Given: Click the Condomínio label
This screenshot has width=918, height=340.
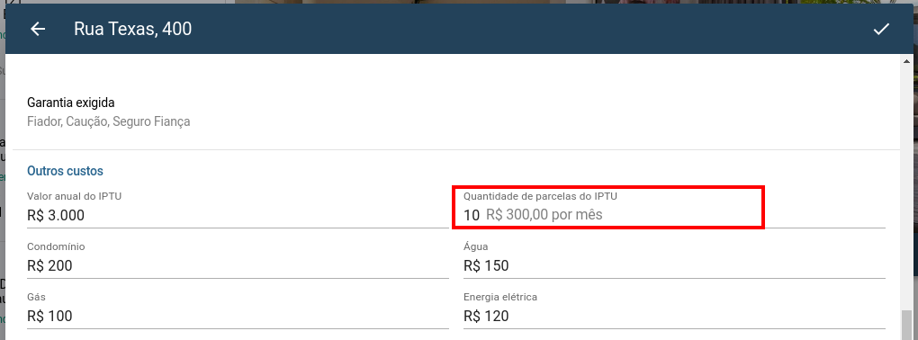Looking at the screenshot, I should coord(56,246).
